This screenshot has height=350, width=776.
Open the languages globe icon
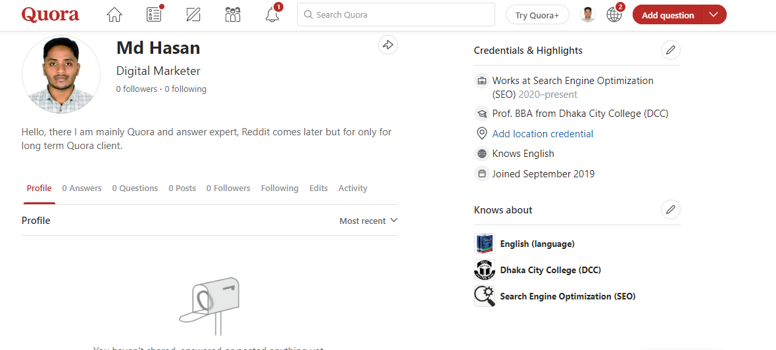click(x=614, y=15)
